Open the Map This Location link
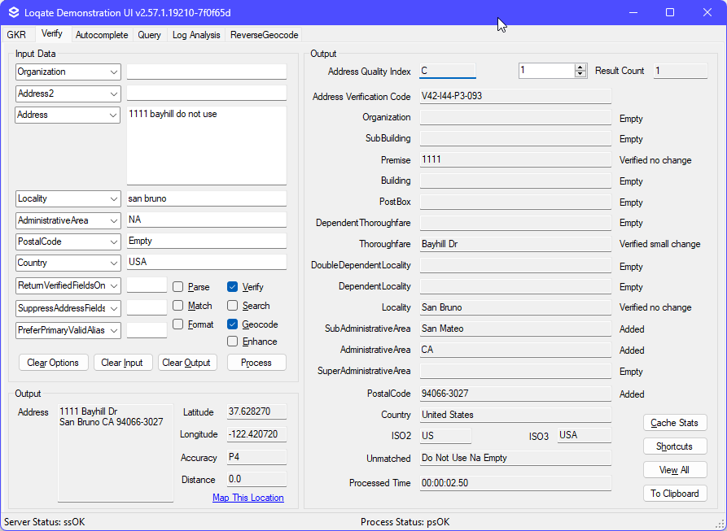The image size is (727, 531). click(247, 498)
